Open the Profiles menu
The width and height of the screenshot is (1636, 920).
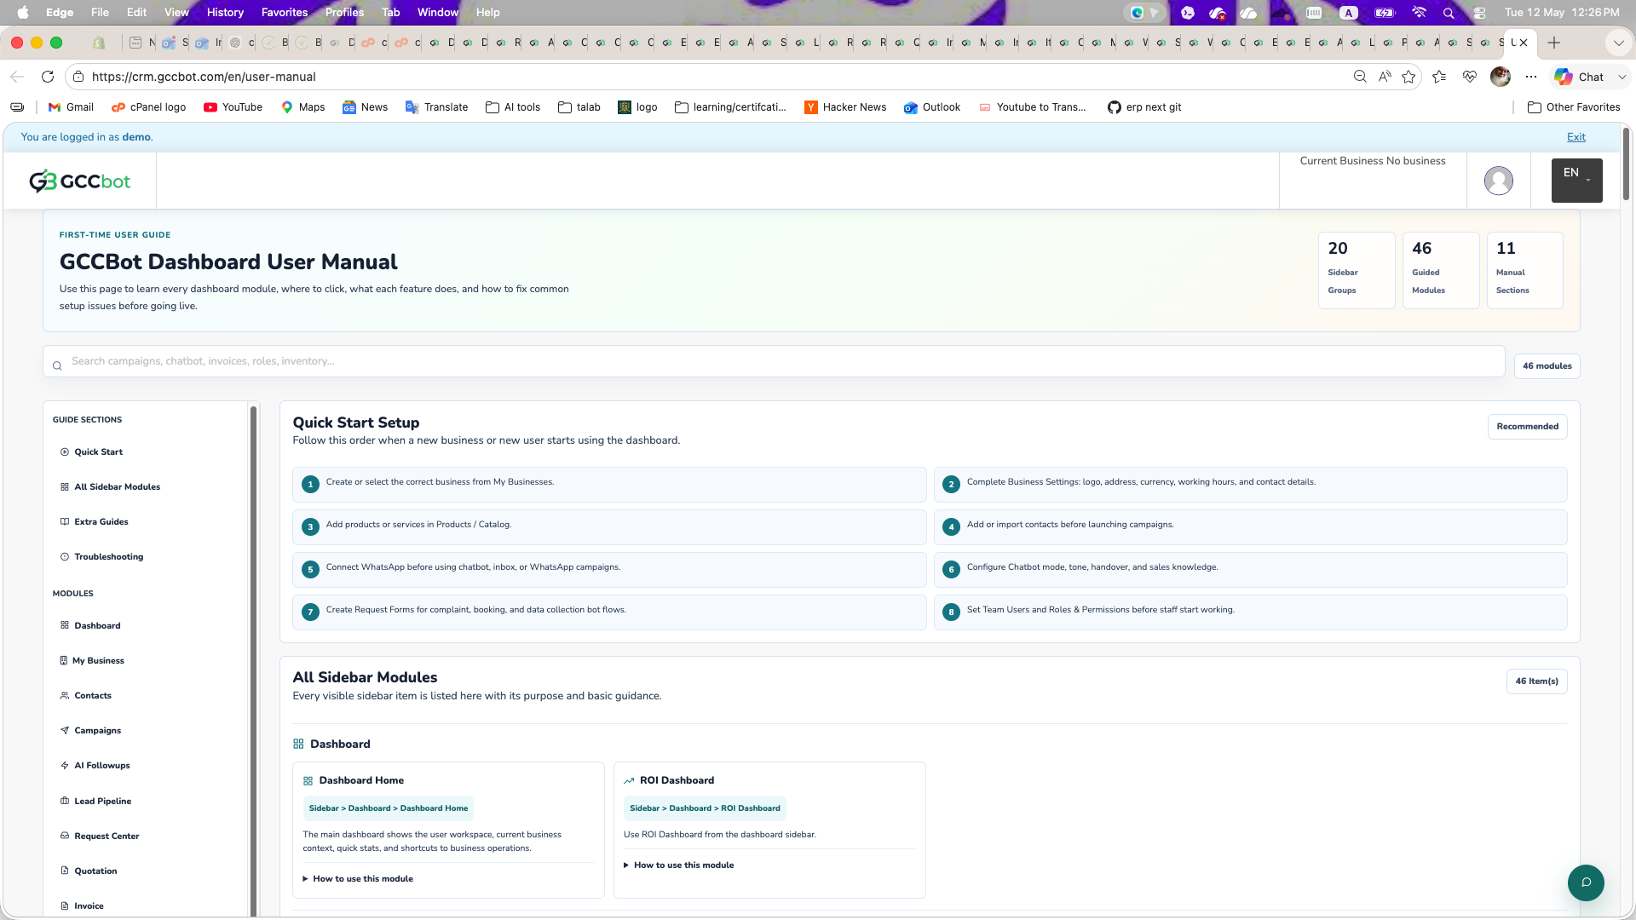point(344,12)
